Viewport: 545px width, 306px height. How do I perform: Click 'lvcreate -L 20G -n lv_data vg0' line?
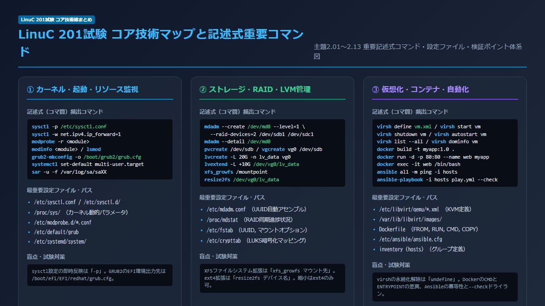[x=248, y=157]
